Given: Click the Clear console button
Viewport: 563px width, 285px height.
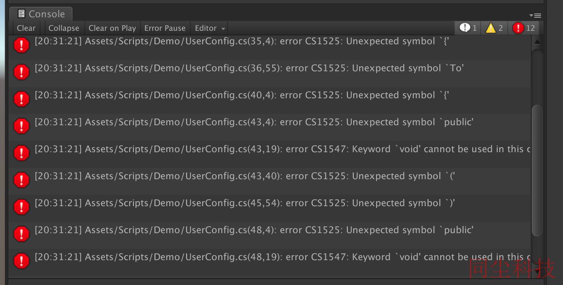Looking at the screenshot, I should (x=26, y=28).
